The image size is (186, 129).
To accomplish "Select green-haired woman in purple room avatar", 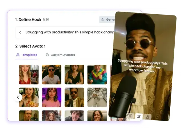I will coord(52,97).
